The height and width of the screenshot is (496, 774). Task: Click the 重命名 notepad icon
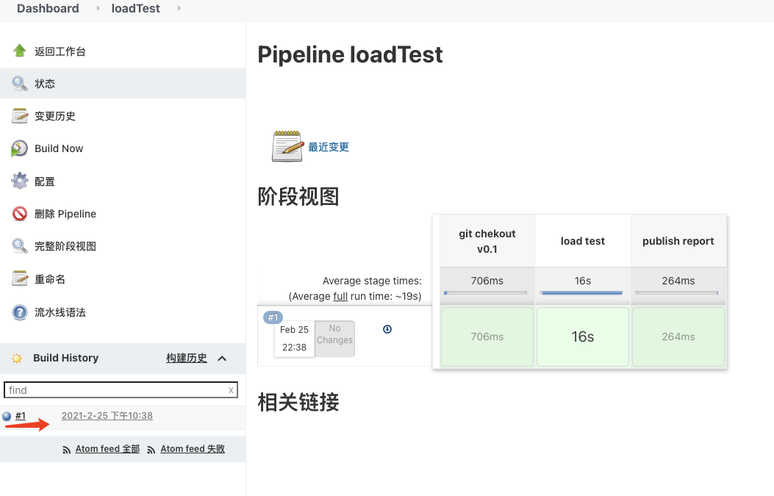(x=20, y=279)
